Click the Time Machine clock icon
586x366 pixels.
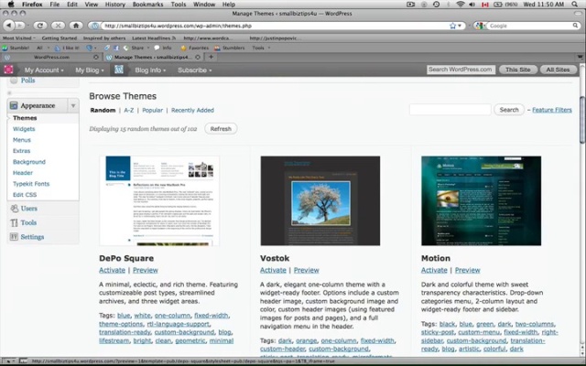click(436, 5)
